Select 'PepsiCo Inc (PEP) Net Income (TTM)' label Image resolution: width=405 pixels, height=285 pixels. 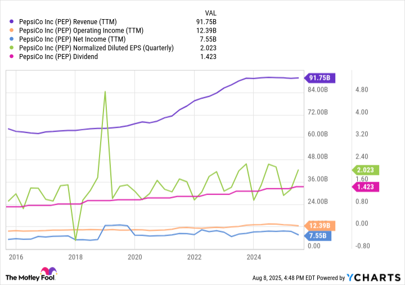coord(73,39)
